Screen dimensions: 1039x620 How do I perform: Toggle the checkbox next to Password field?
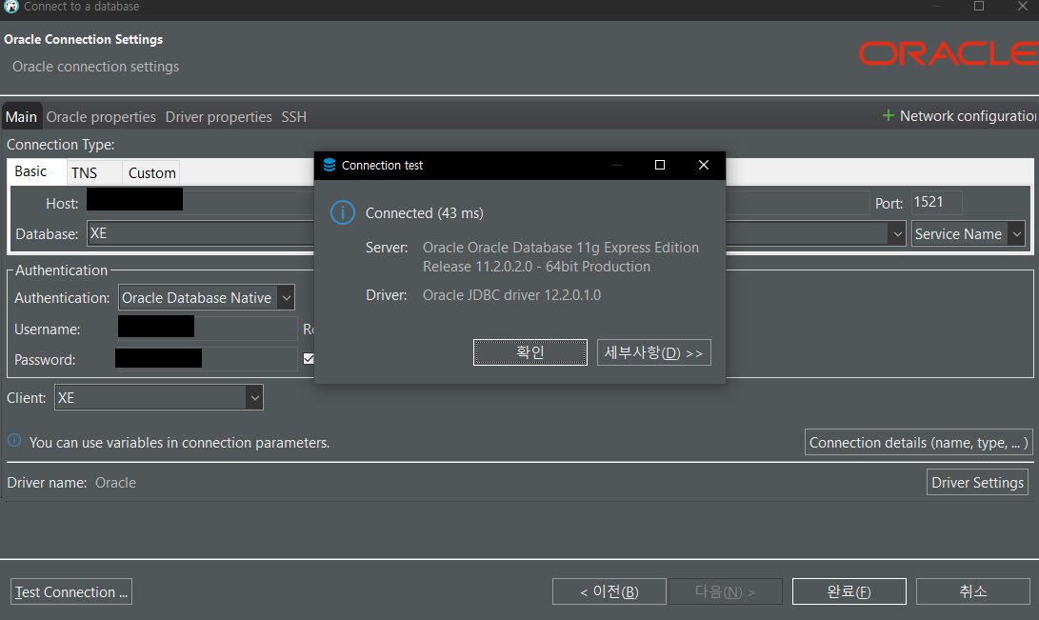pyautogui.click(x=309, y=358)
